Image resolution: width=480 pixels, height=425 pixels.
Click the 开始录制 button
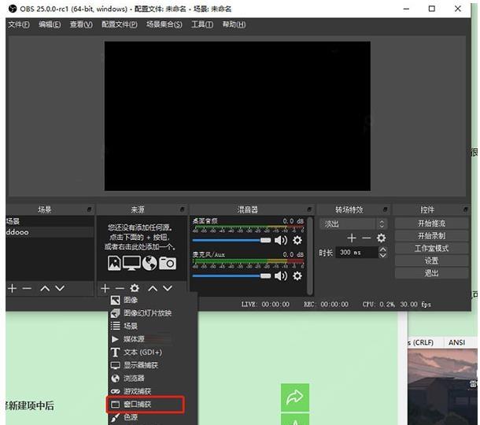431,235
